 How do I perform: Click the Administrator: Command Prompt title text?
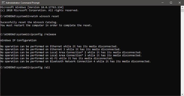point(23,3)
